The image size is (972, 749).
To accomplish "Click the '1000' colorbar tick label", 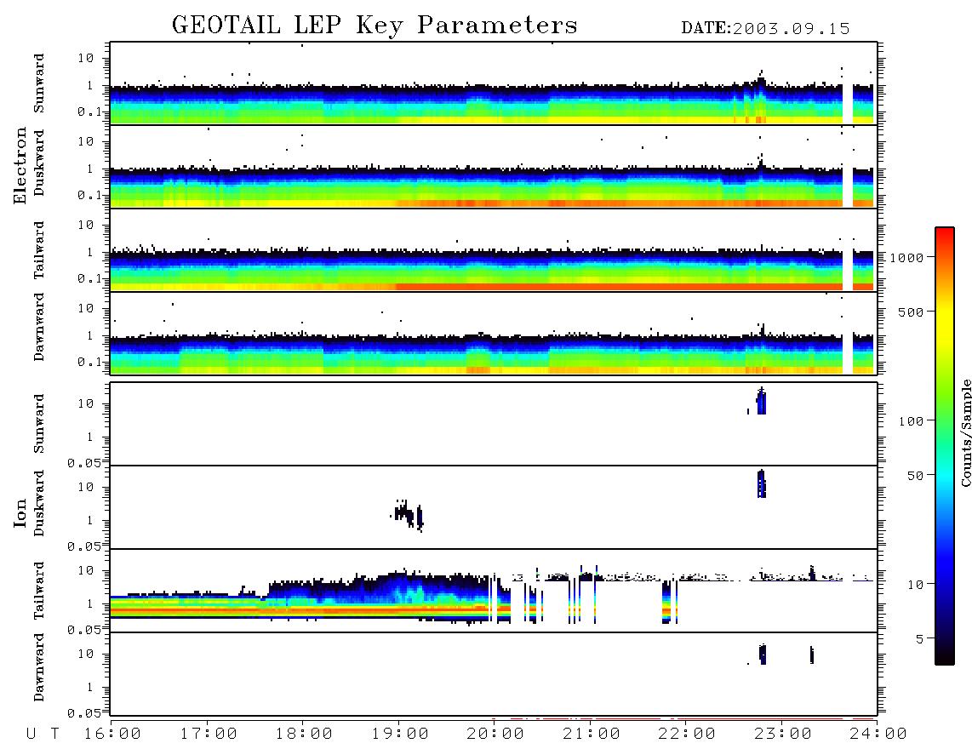I will [907, 258].
